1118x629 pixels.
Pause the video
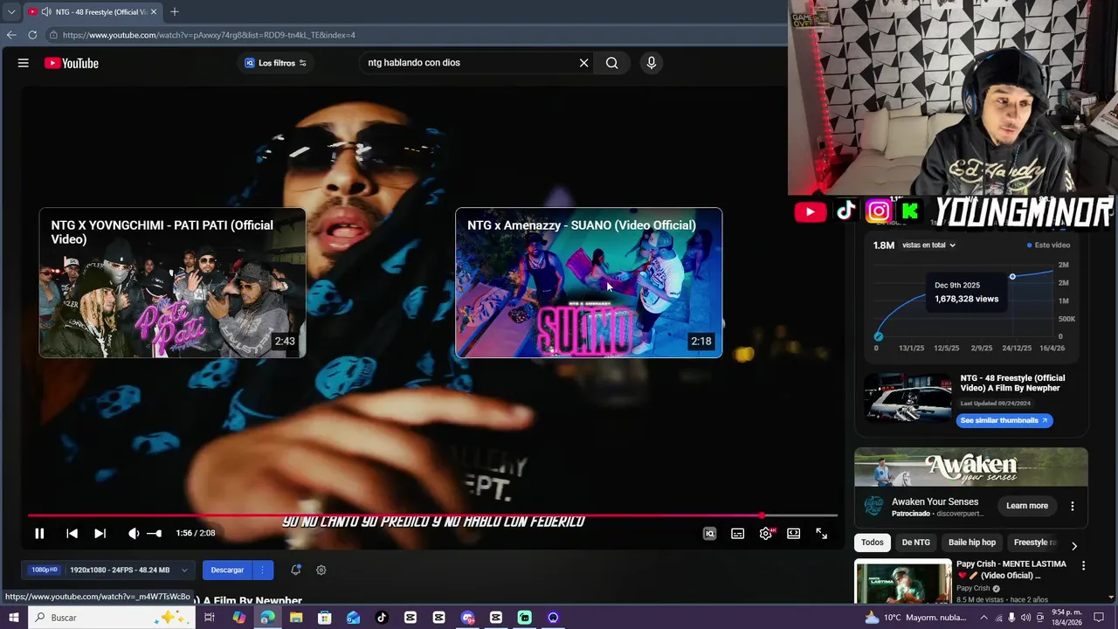[x=39, y=534]
